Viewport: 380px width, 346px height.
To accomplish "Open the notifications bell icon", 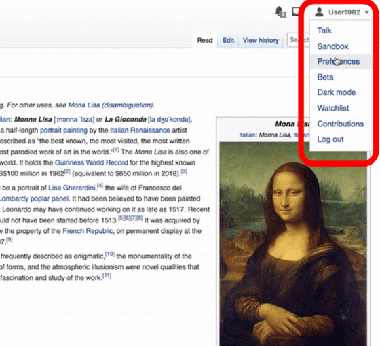I will (x=280, y=12).
